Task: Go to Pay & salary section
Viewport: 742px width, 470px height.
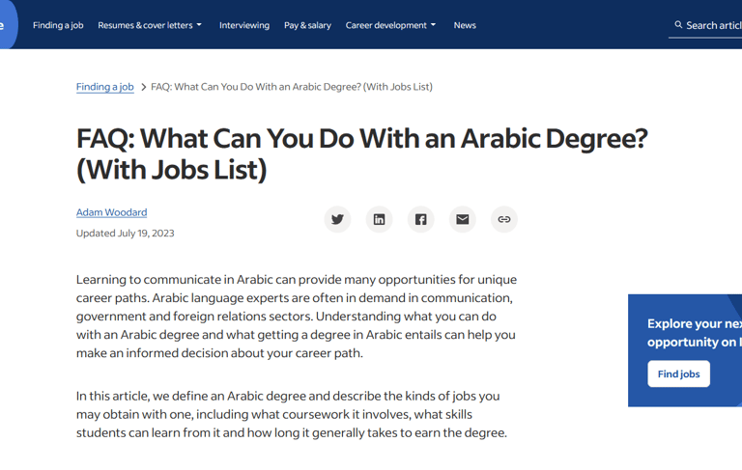Action: coord(307,25)
